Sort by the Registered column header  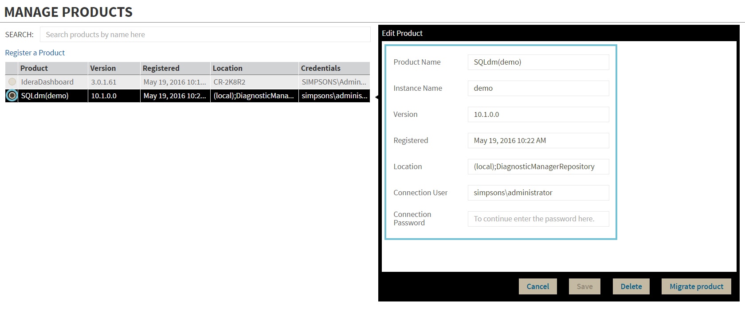pyautogui.click(x=161, y=68)
